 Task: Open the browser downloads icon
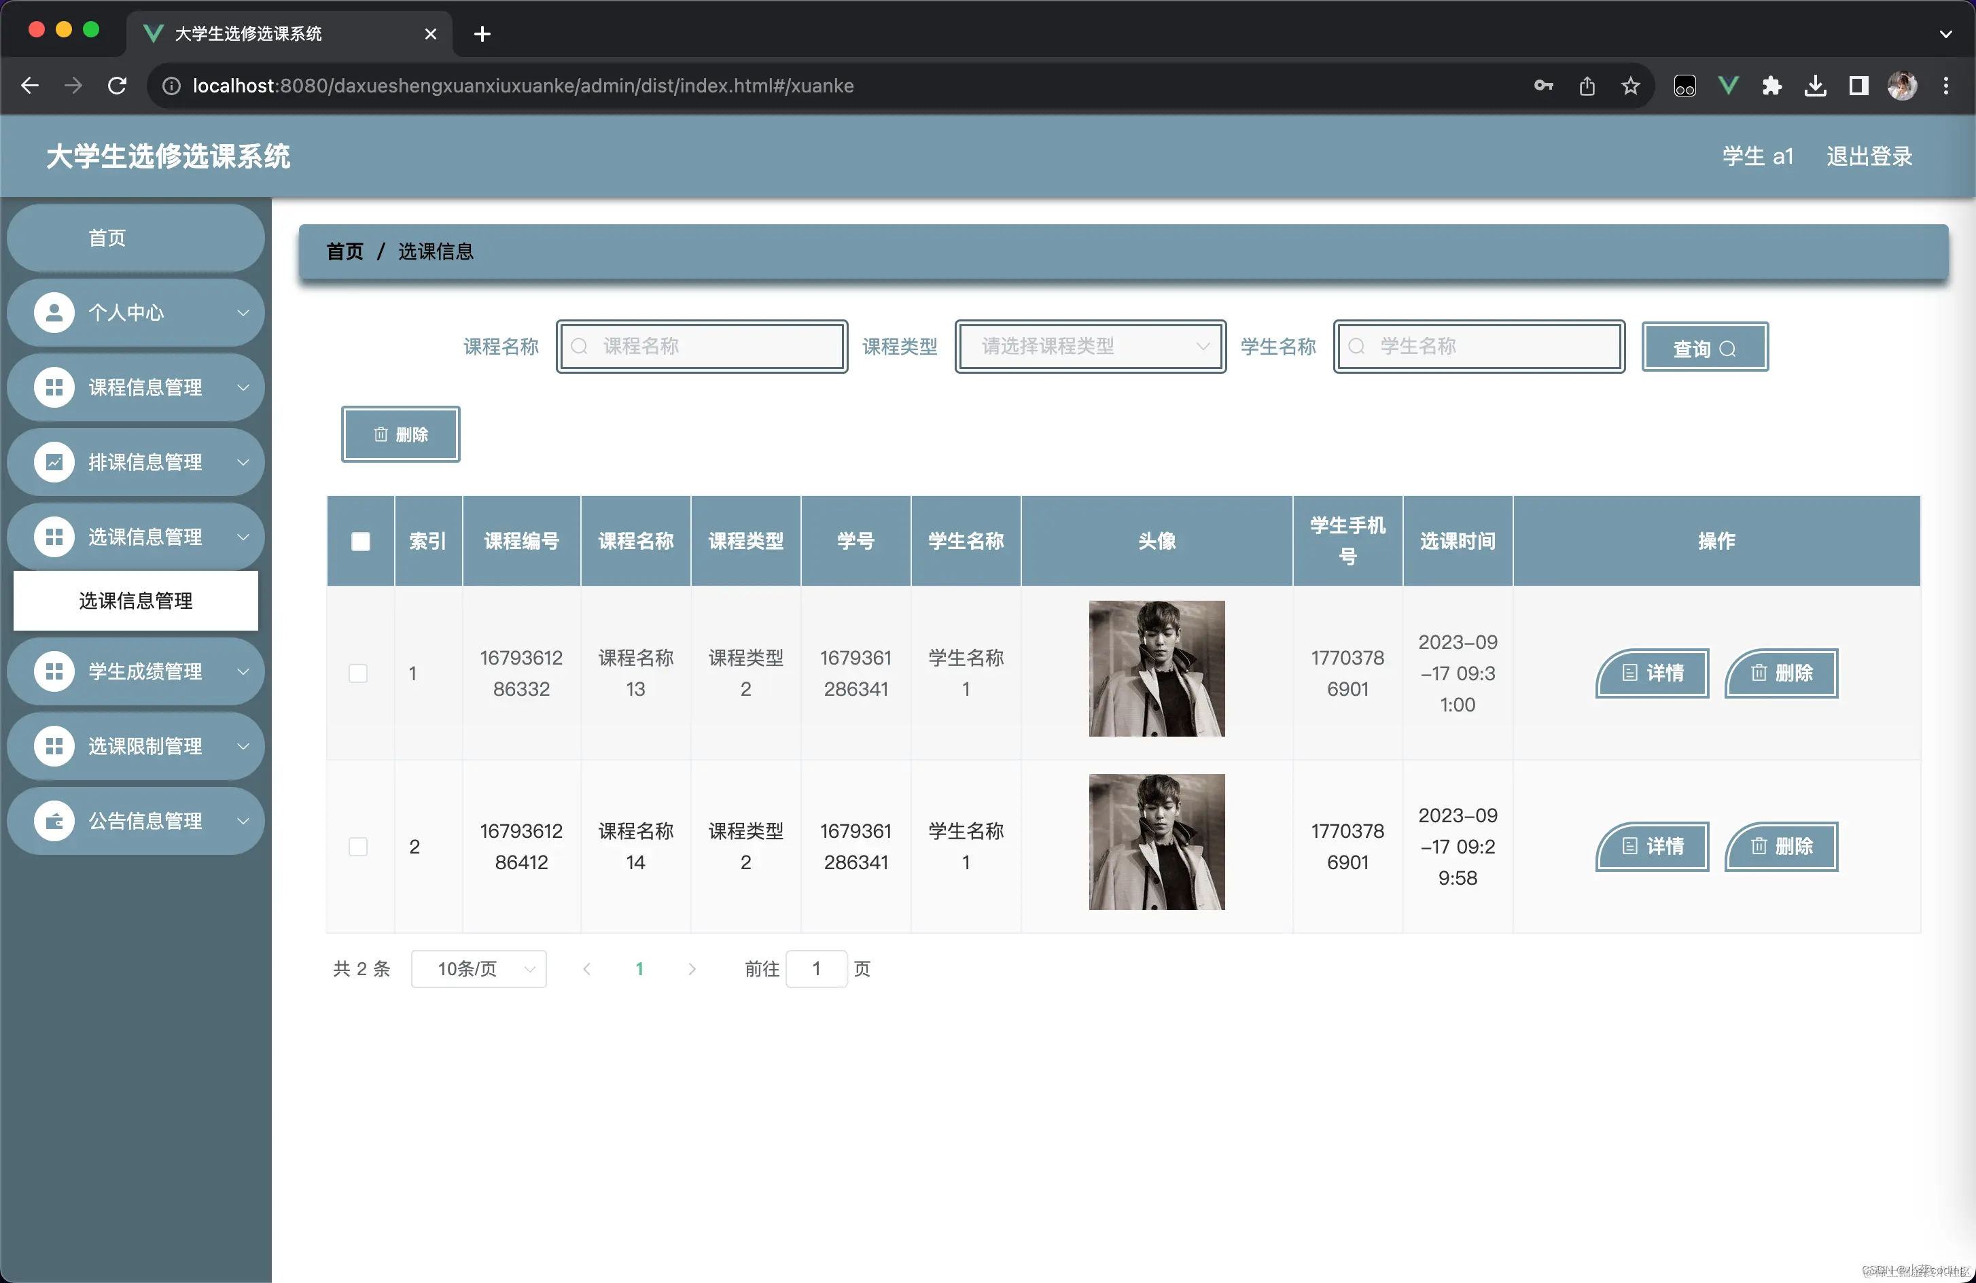[1815, 86]
